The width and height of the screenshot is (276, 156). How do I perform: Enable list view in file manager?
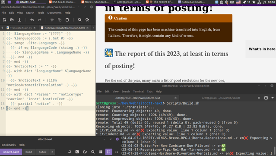click(x=109, y=152)
